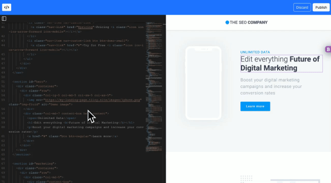Toggle the code editor view button
This screenshot has width=331, height=183.
pos(7,8)
